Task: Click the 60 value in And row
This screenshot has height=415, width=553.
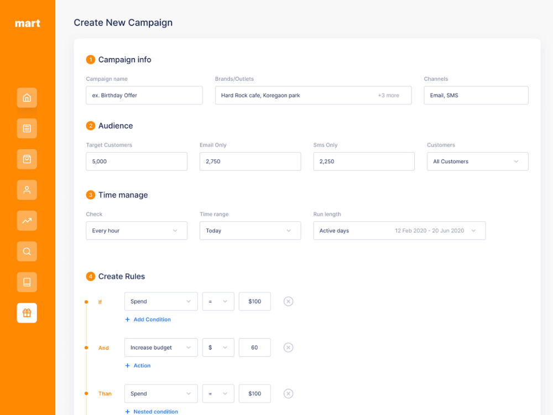Action: (254, 347)
